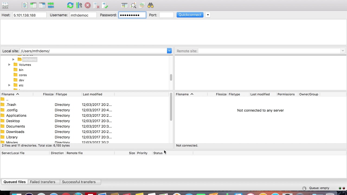The height and width of the screenshot is (195, 347).
Task: Expand the etc folder in tree
Action: (9, 85)
